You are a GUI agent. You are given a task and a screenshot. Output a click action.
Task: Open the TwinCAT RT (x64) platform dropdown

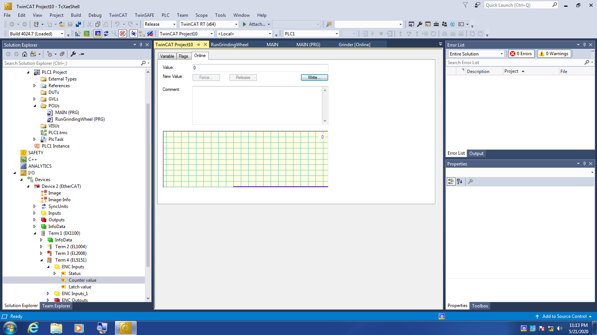tap(236, 24)
